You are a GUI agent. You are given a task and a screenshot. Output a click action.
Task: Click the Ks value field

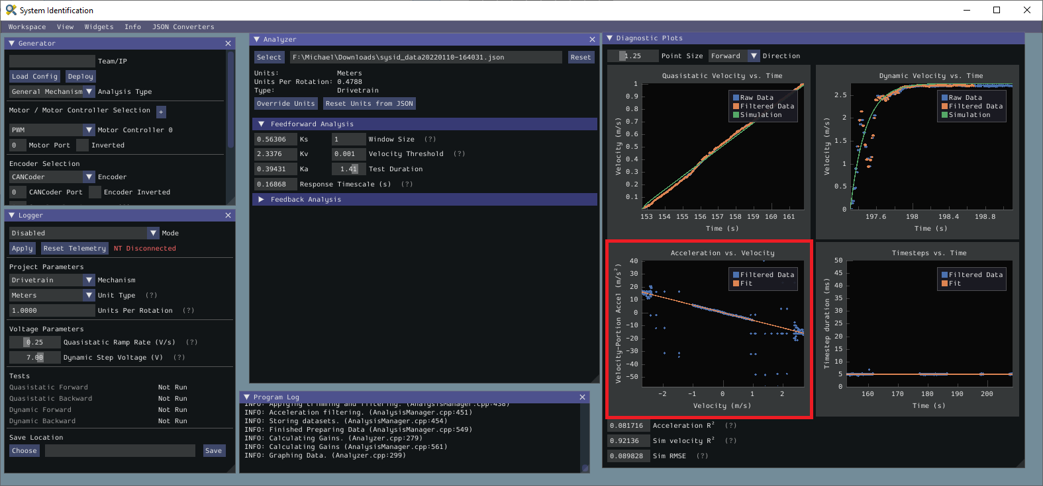pyautogui.click(x=275, y=140)
